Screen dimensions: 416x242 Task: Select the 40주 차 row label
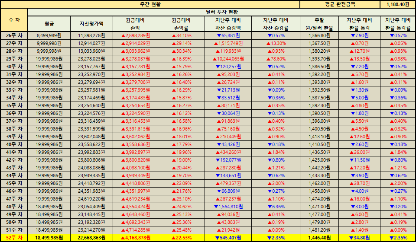tap(14, 144)
